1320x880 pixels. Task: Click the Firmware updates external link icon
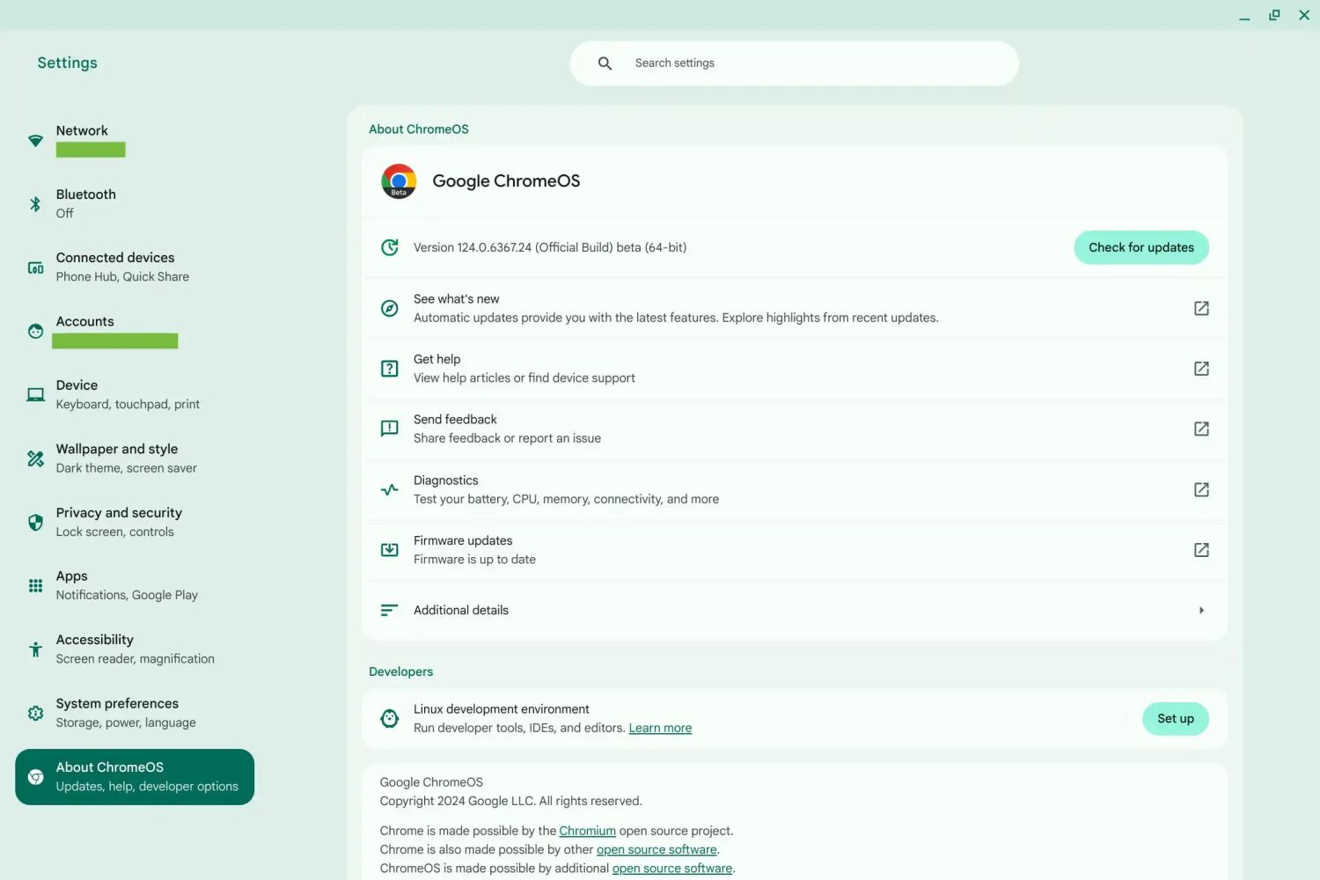click(x=1201, y=550)
